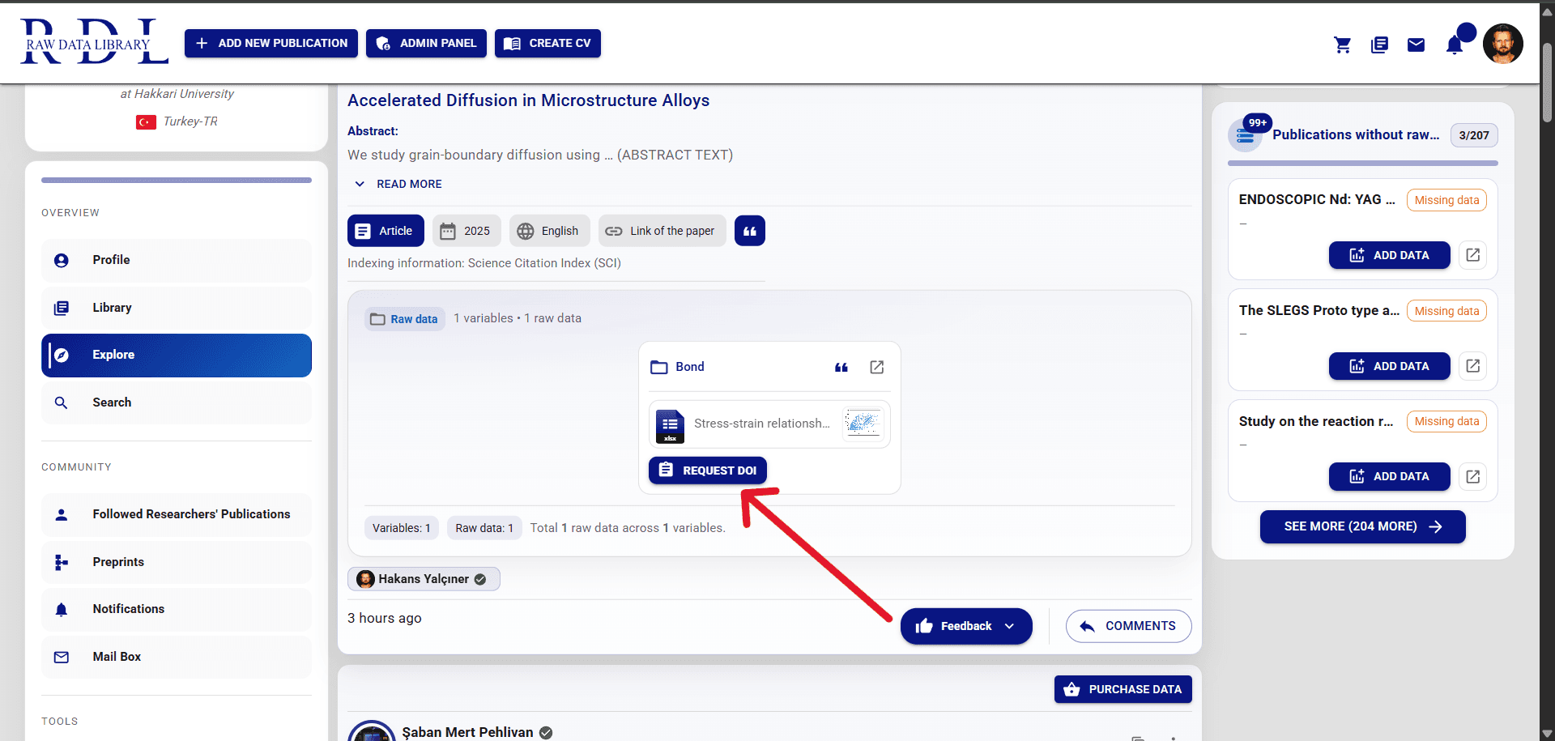Open Profile in the sidebar

tap(177, 261)
